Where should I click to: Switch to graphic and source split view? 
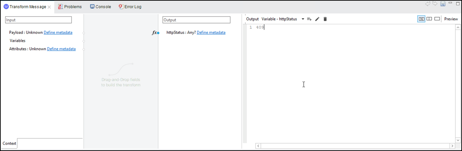[421, 19]
